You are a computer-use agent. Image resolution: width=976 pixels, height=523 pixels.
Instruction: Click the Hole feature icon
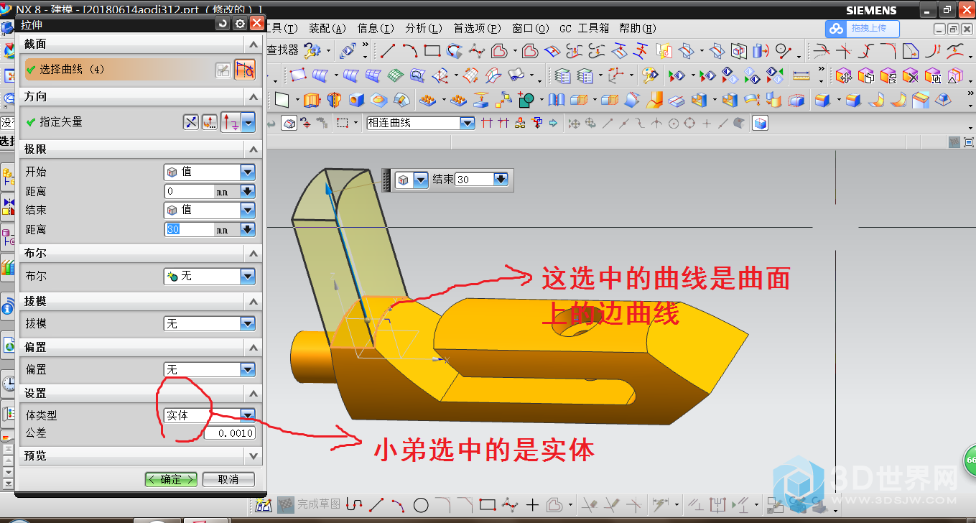pyautogui.click(x=356, y=100)
